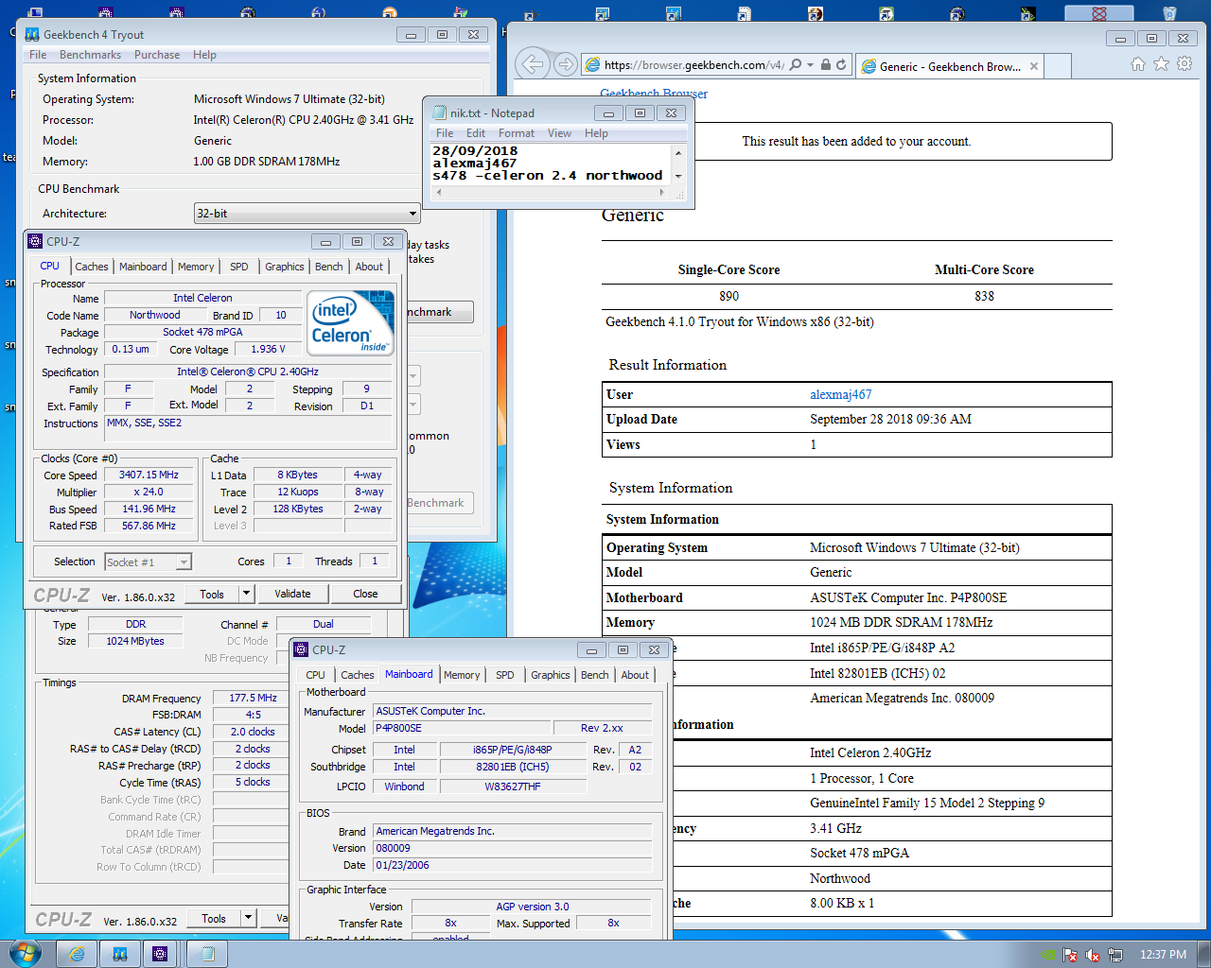Switch to About tab in Mainboard CPU-Z window
1211x968 pixels.
(x=635, y=675)
